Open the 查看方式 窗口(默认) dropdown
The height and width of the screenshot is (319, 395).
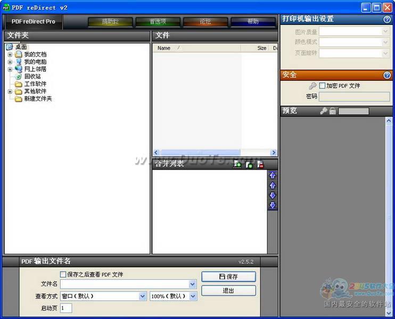[142, 296]
